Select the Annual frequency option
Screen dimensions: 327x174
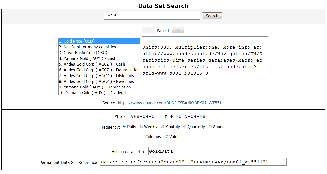(x=210, y=127)
